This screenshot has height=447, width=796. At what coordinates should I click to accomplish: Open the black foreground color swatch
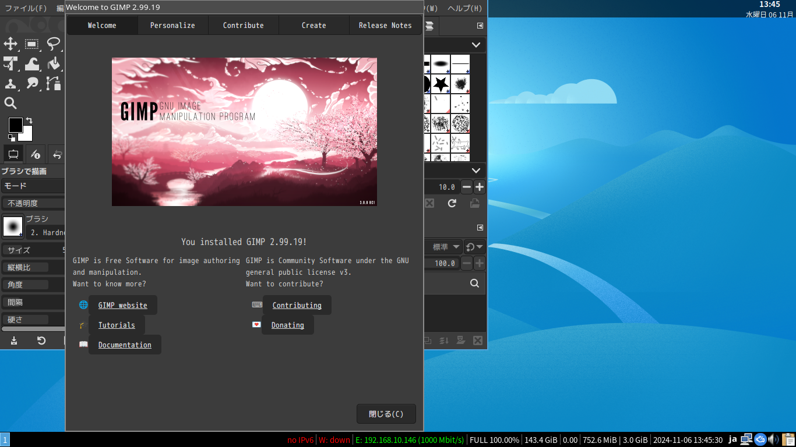pos(15,125)
